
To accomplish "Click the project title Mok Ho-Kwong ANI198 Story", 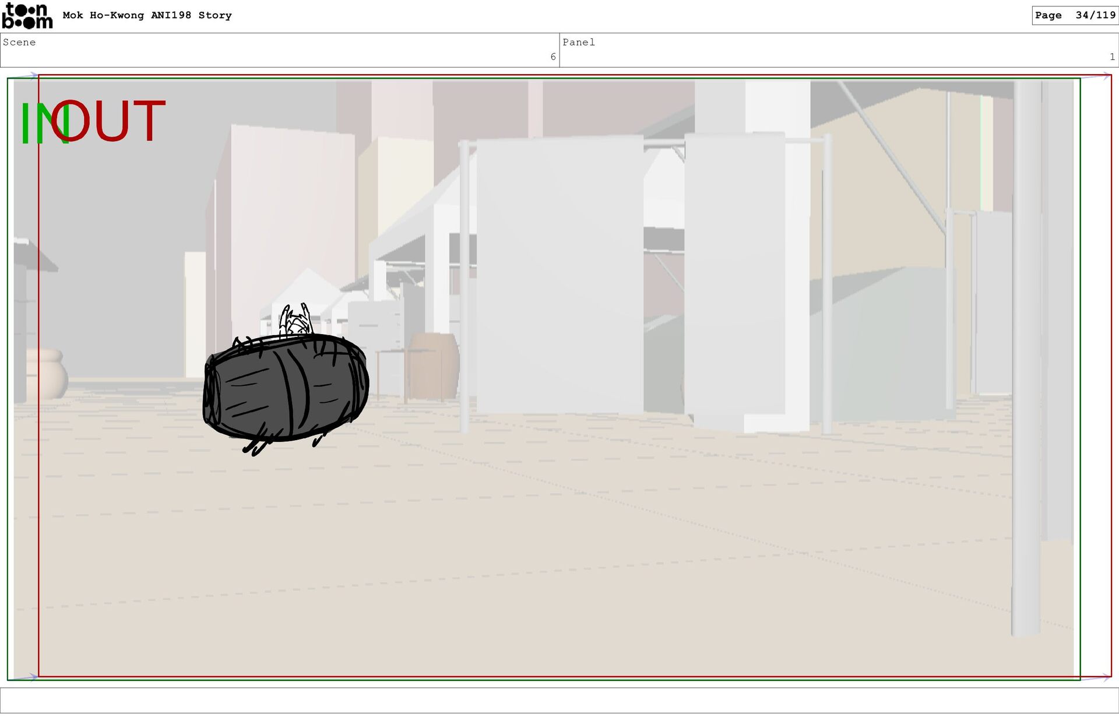I will [x=147, y=16].
